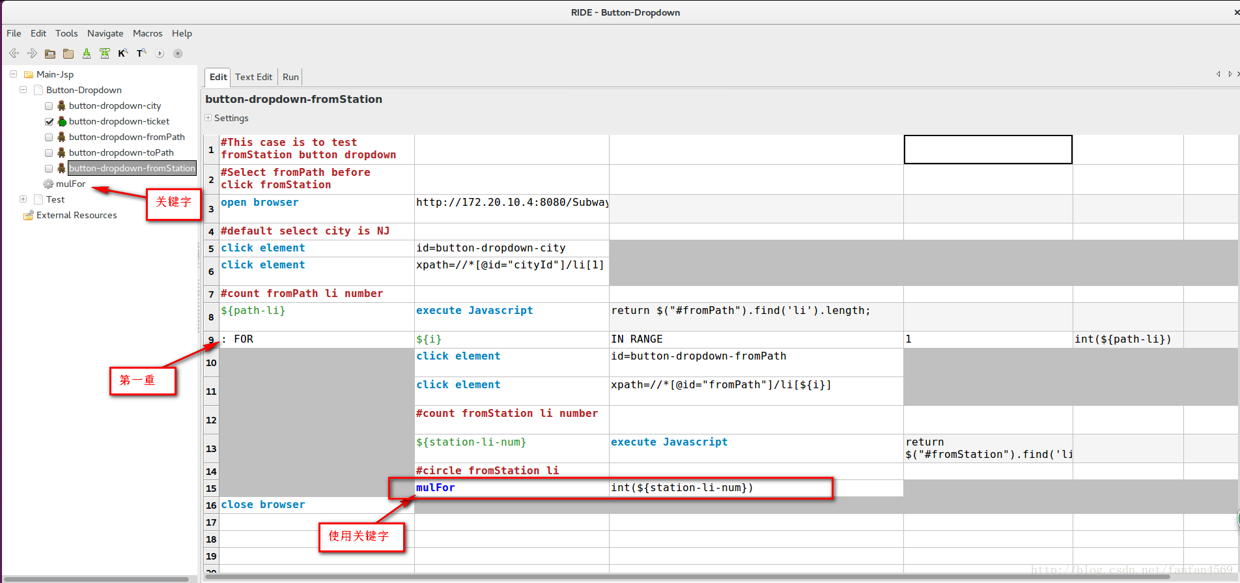Click the Open Directory folder icon

[68, 53]
